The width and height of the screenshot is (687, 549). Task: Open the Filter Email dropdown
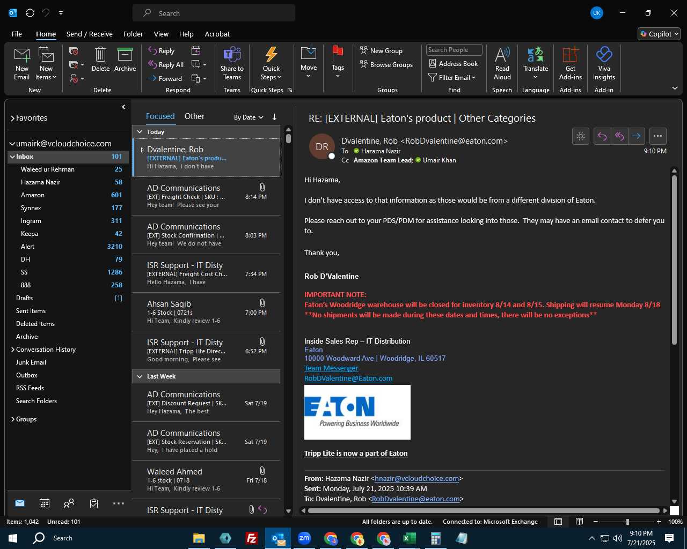click(x=452, y=78)
